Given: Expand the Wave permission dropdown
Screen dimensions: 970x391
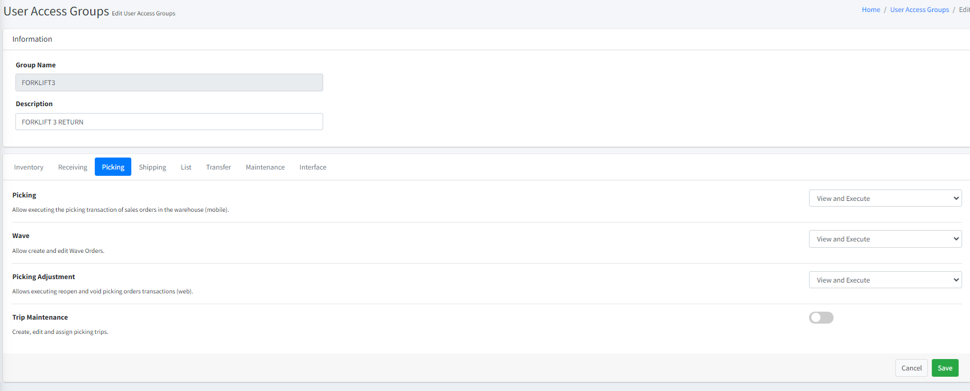Looking at the screenshot, I should pyautogui.click(x=885, y=239).
